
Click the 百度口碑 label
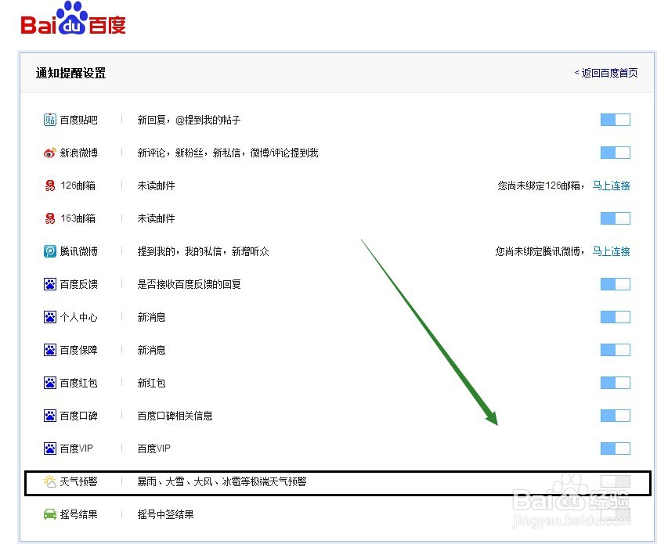click(x=79, y=416)
